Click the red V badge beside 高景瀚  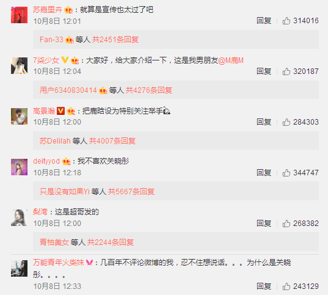pyautogui.click(x=60, y=111)
